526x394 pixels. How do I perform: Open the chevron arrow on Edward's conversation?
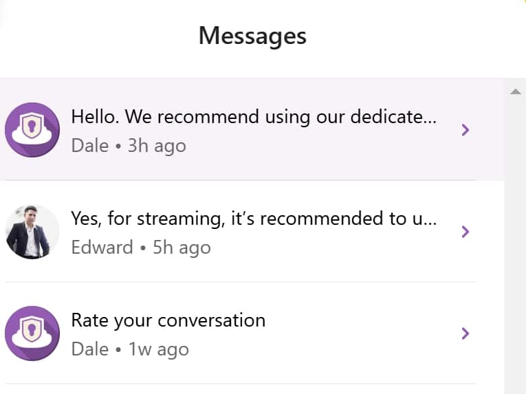click(x=465, y=232)
